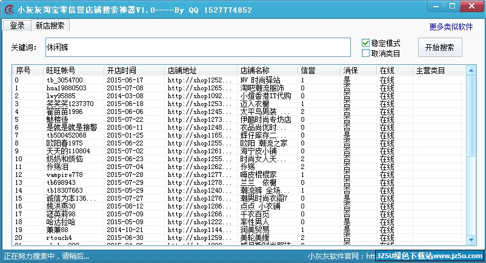Click shop address http://shop1165...
The image size is (486, 263).
point(199,135)
